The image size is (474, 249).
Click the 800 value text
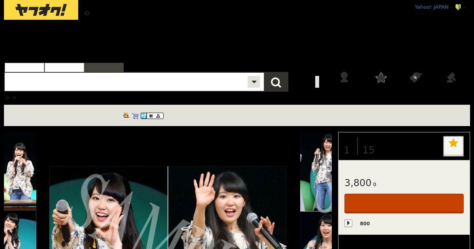tap(365, 224)
